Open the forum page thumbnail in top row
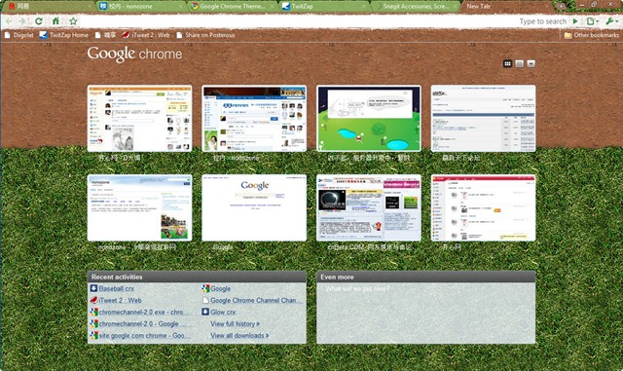The height and width of the screenshot is (371, 623). tap(483, 118)
